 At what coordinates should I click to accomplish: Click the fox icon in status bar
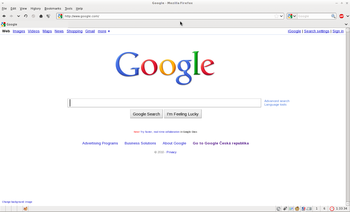(25, 209)
